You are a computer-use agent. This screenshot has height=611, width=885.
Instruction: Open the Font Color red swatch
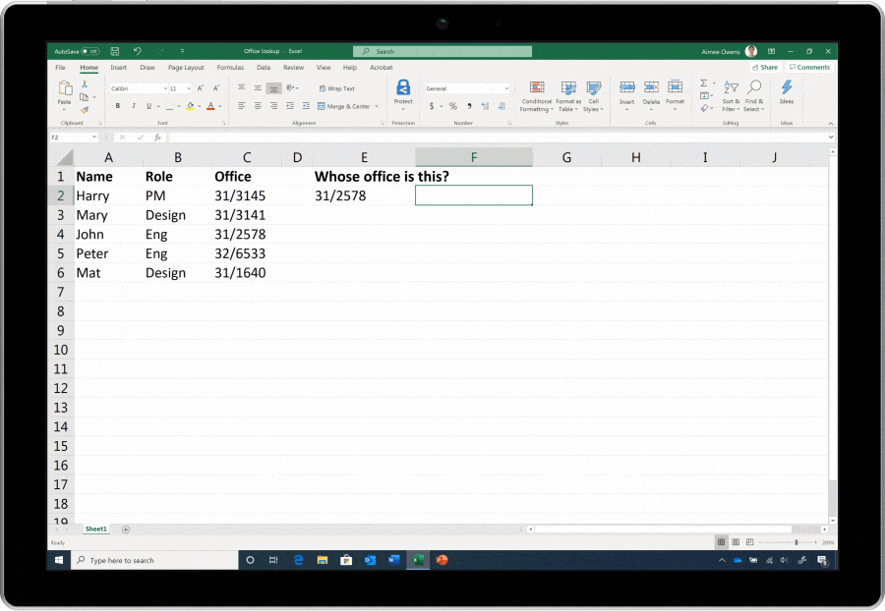click(x=209, y=107)
